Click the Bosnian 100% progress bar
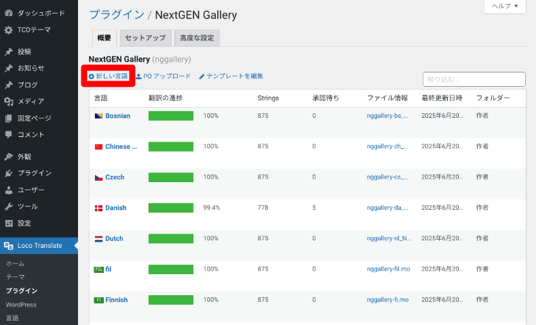The image size is (536, 325). [171, 116]
